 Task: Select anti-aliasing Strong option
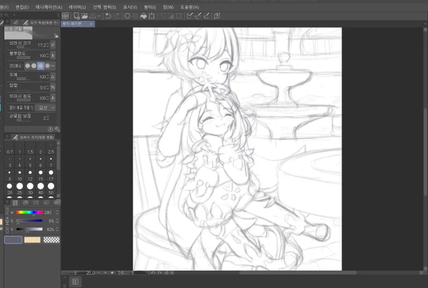47,66
